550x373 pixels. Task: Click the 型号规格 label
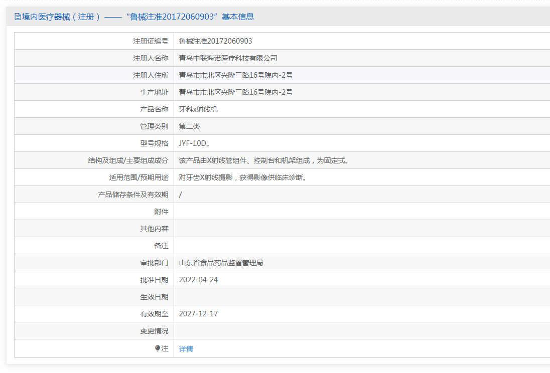(x=155, y=143)
